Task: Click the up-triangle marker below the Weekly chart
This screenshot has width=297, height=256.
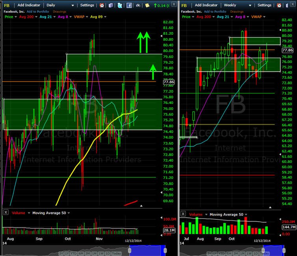Action: coord(270,207)
